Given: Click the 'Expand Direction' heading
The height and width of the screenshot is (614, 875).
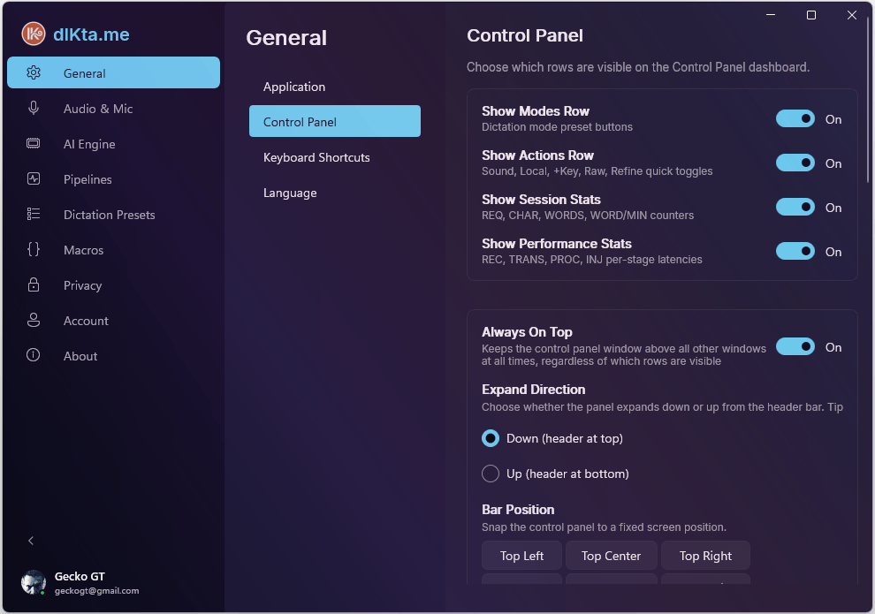Looking at the screenshot, I should pos(533,390).
